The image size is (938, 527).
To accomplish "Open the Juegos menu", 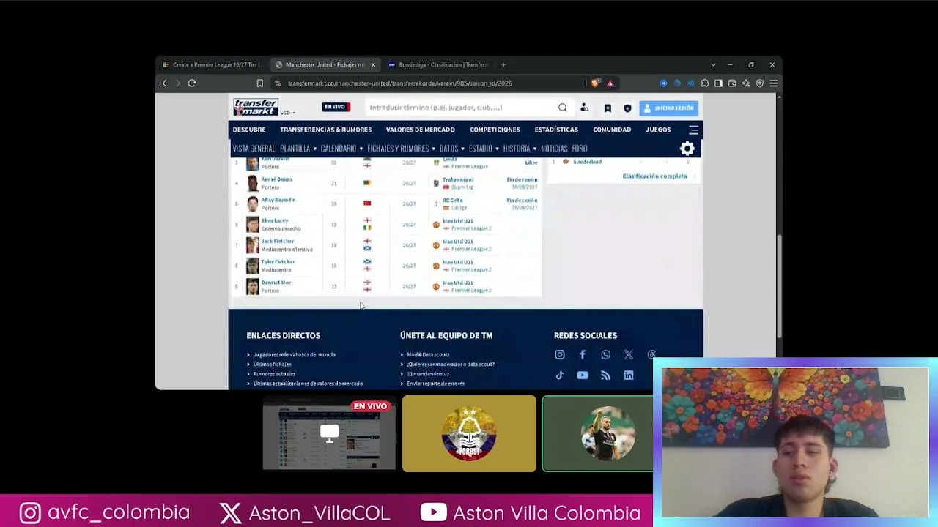I will click(x=658, y=130).
